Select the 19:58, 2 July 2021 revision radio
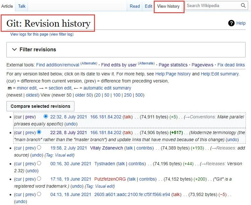 tap(39, 148)
